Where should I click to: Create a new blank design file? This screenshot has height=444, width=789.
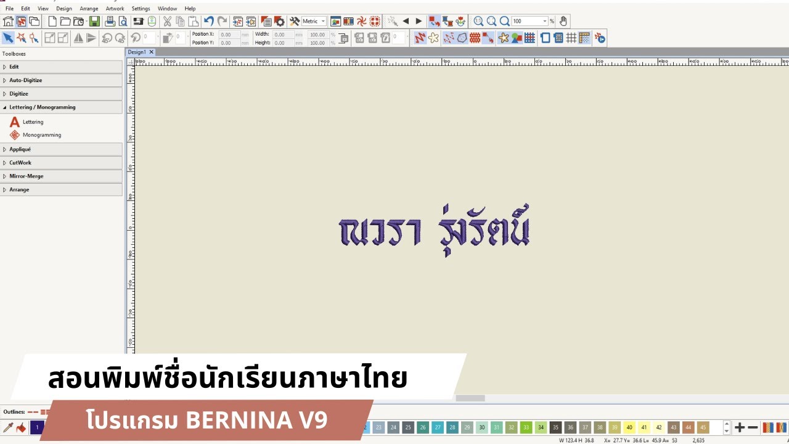tap(52, 21)
